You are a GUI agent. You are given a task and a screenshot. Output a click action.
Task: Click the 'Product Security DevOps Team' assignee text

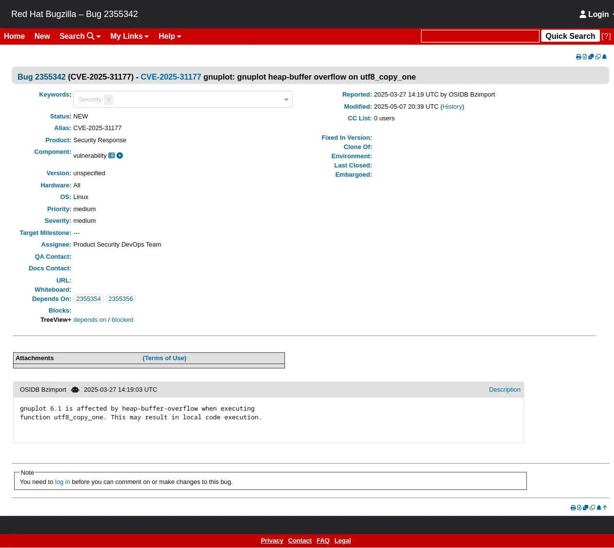(117, 244)
